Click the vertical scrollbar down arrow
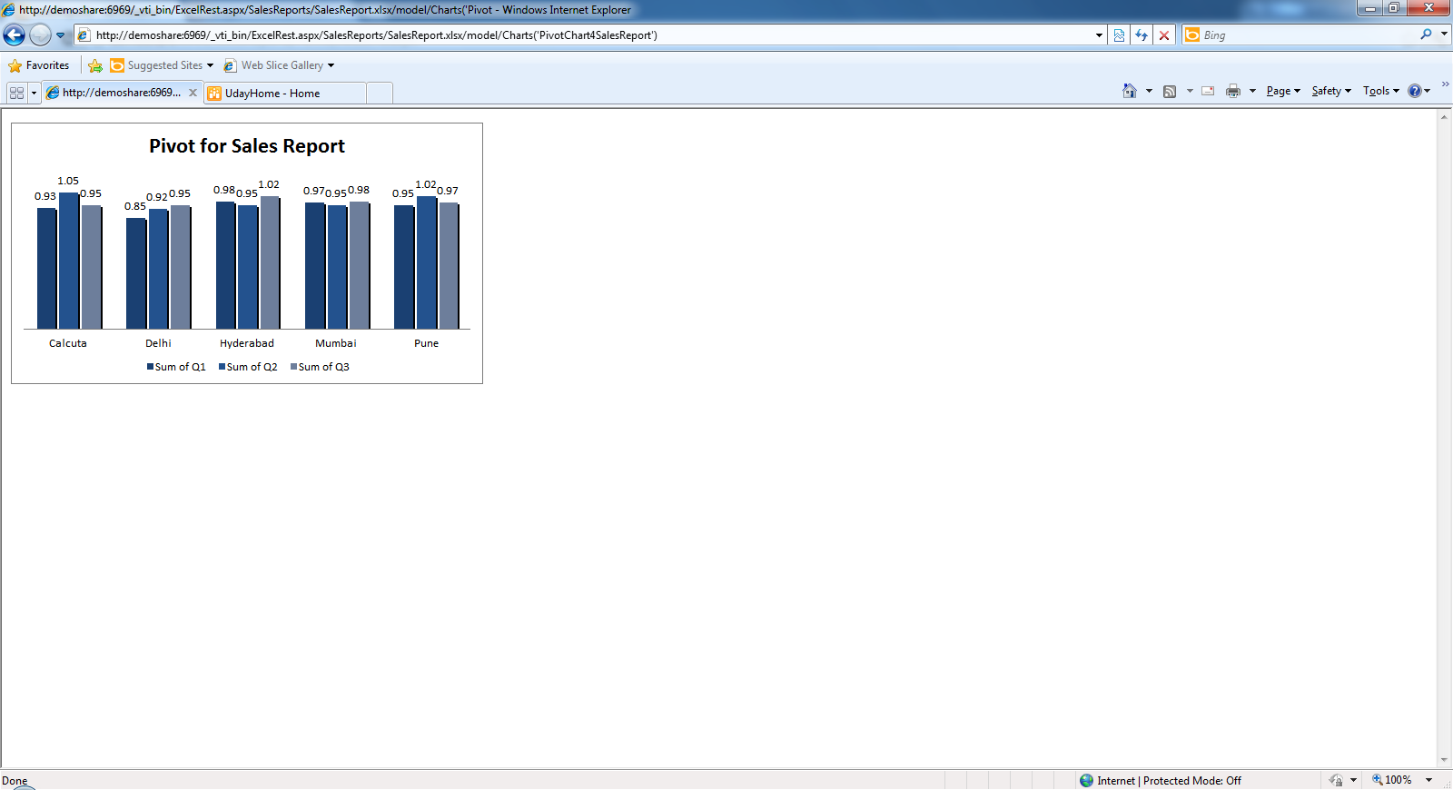The width and height of the screenshot is (1453, 790). pyautogui.click(x=1444, y=760)
